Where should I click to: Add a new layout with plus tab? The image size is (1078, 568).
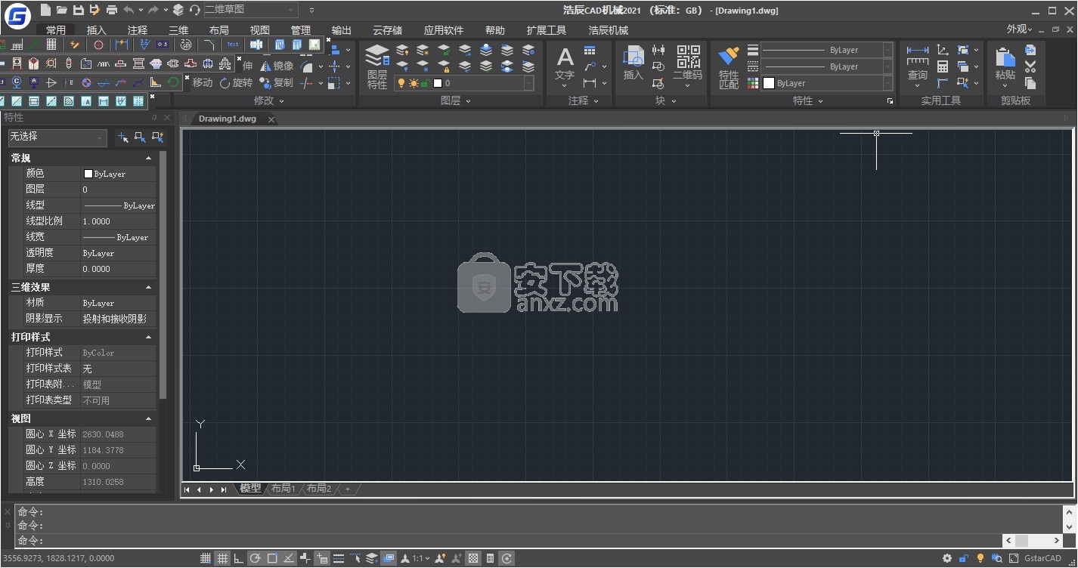pos(348,489)
